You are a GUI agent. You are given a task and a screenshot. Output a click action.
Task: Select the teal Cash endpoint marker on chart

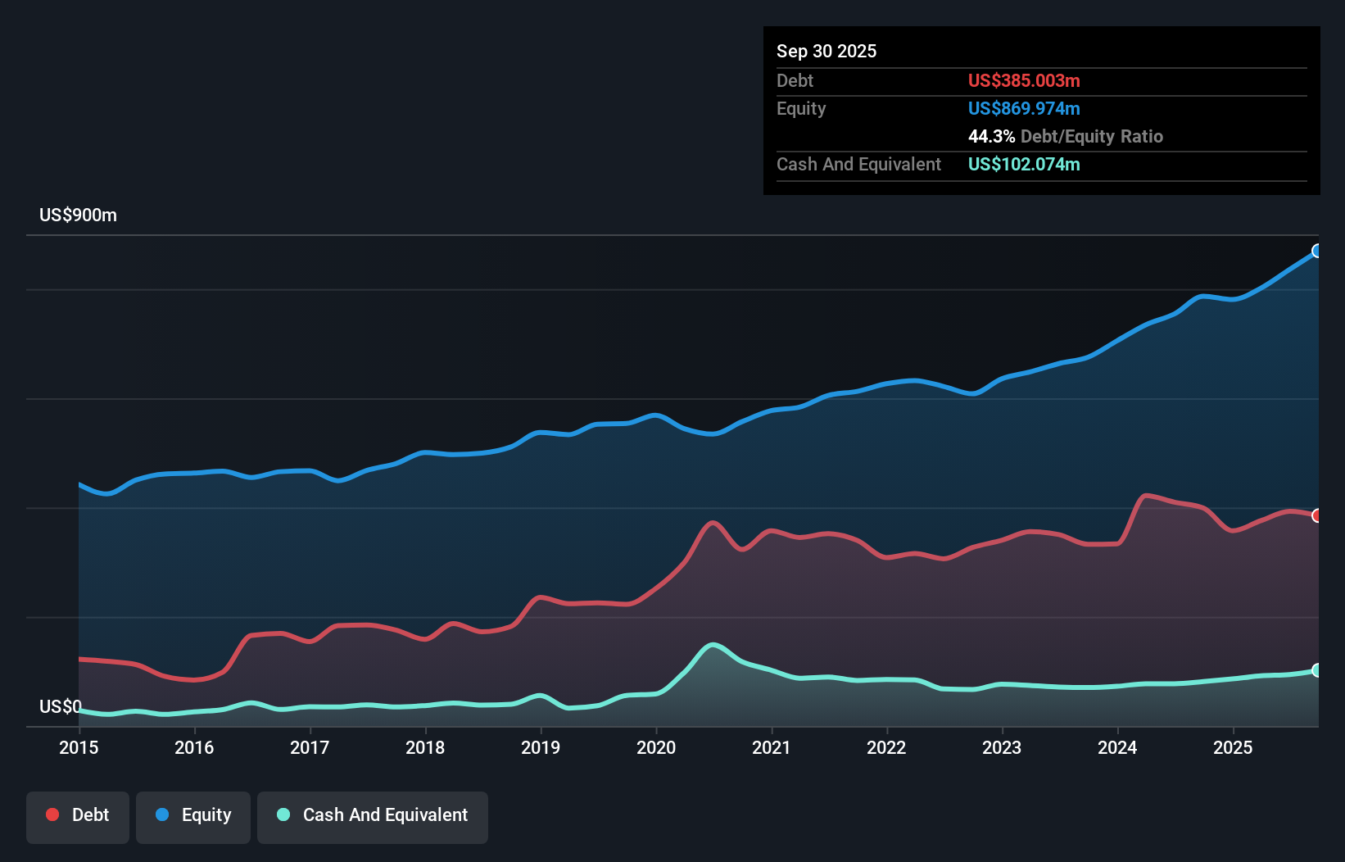[1316, 670]
